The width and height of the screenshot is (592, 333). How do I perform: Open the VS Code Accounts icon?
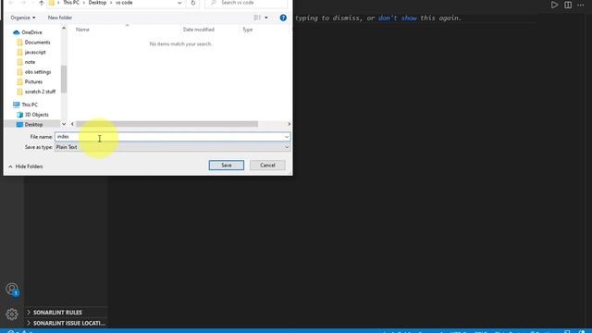coord(12,290)
